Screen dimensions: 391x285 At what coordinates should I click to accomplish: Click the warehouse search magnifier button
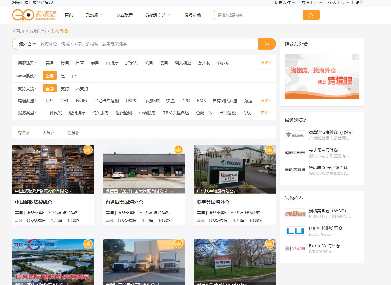point(267,44)
